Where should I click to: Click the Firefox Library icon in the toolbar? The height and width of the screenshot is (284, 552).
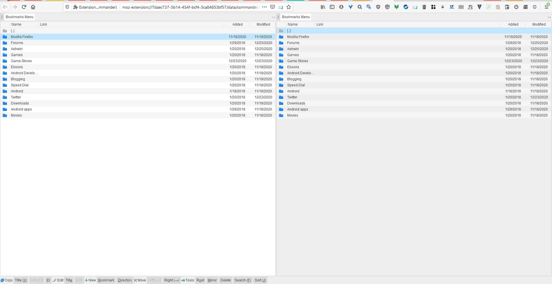tap(323, 7)
